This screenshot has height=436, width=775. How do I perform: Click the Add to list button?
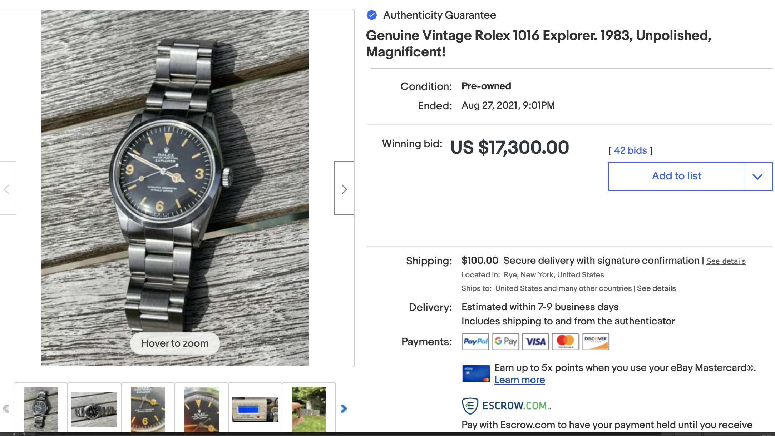[676, 177]
